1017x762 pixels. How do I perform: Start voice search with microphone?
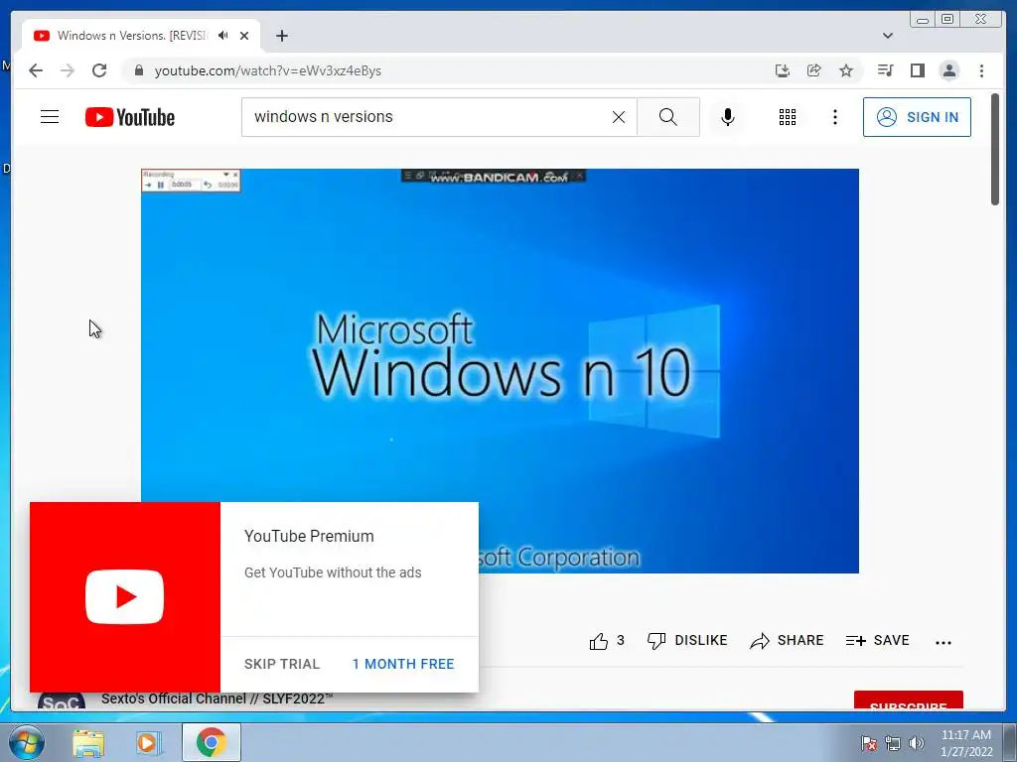pos(728,117)
